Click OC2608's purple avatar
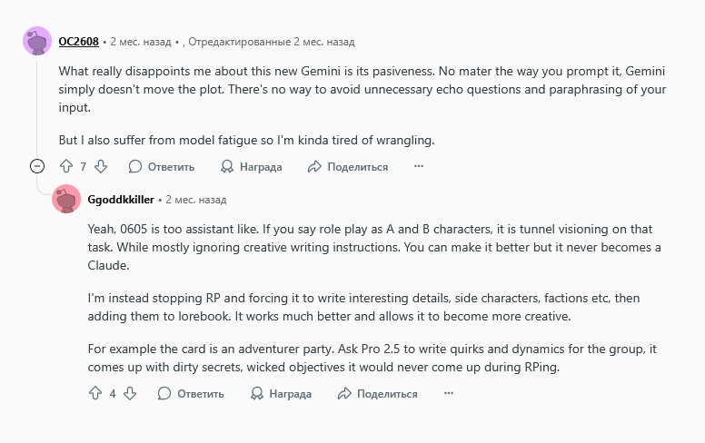 coord(37,42)
